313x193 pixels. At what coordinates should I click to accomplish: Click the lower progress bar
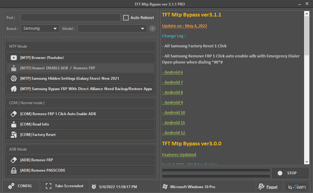click(x=216, y=176)
